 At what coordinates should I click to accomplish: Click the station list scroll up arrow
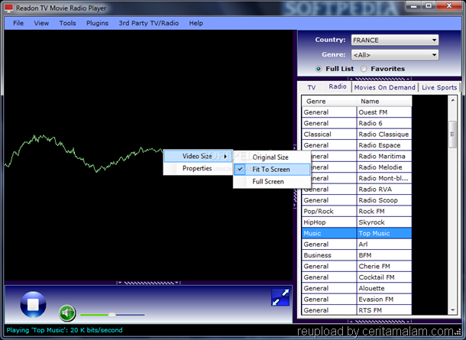point(452,100)
